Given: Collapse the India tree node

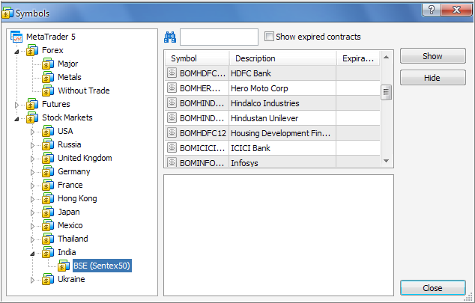Looking at the screenshot, I should (32, 254).
